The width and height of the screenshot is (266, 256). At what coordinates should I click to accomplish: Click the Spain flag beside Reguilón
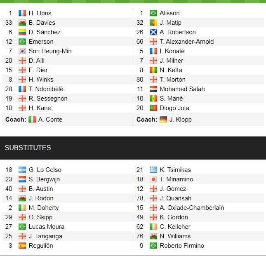coord(22,246)
